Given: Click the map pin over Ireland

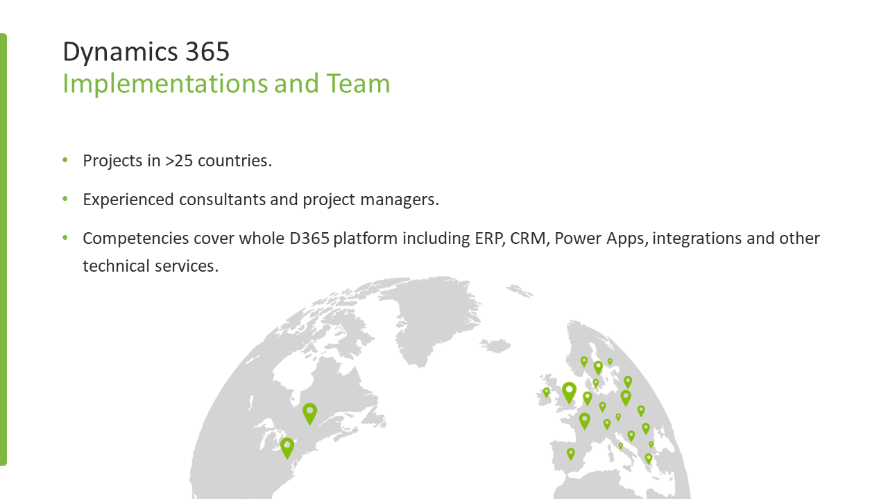Looking at the screenshot, I should point(546,392).
